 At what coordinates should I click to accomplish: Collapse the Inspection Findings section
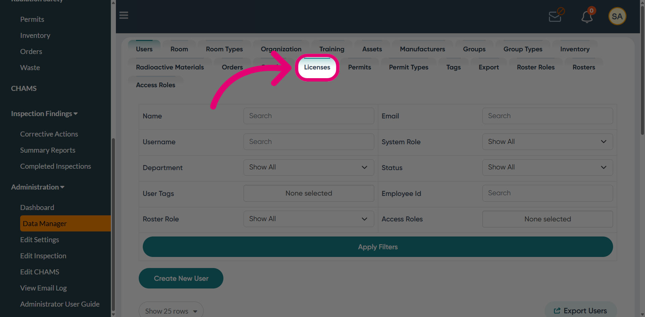(x=44, y=114)
